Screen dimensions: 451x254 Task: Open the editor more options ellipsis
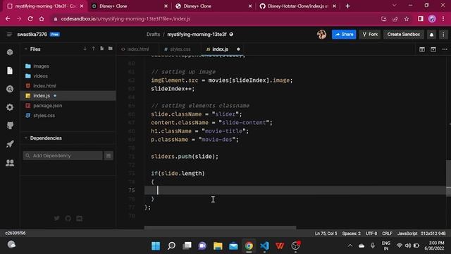[445, 49]
